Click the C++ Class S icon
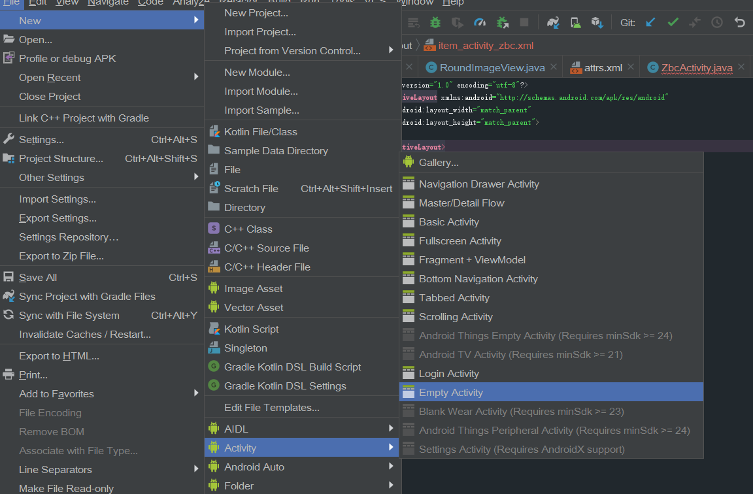 pos(214,228)
